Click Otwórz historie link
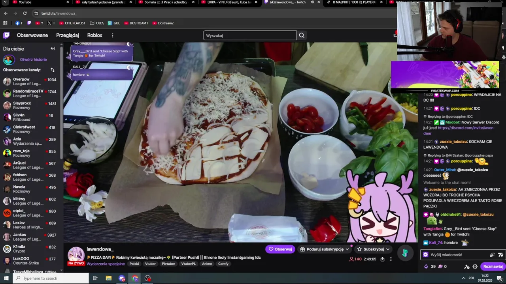 33,60
